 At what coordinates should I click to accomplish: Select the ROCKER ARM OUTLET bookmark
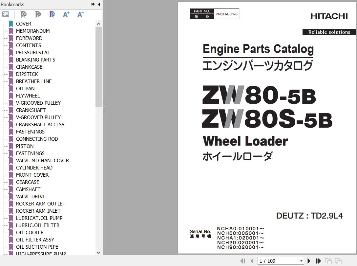(41, 204)
